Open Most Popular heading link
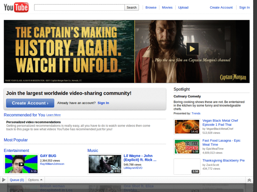257x192 pixels. 16,140
